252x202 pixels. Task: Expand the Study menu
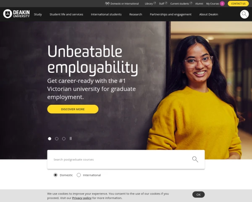coord(38,14)
